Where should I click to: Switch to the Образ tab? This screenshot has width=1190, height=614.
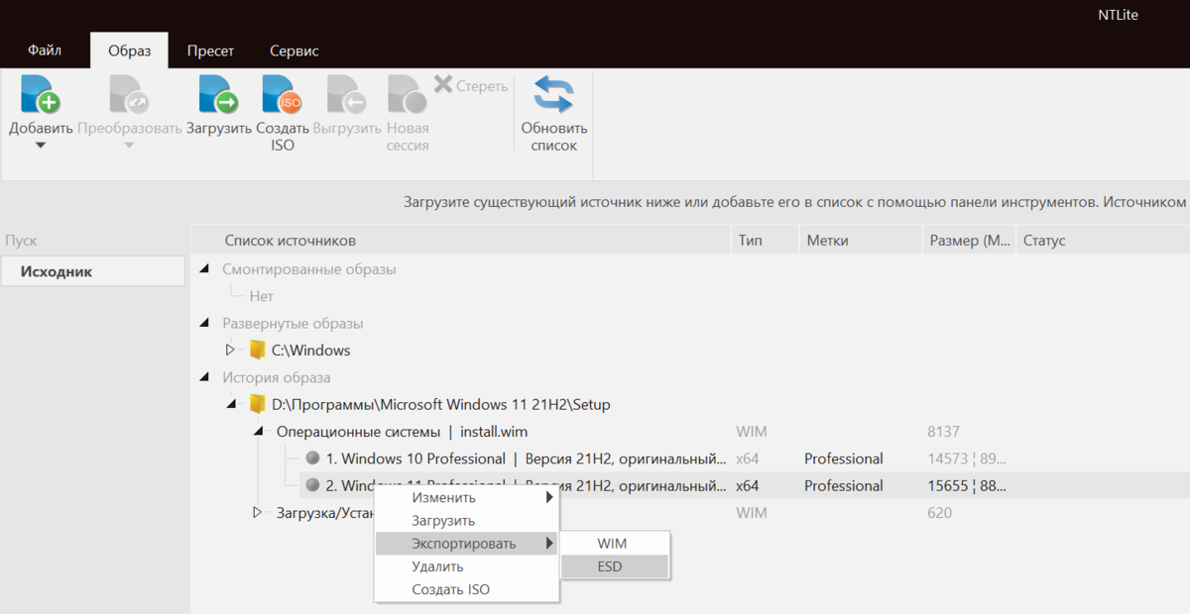coord(129,50)
